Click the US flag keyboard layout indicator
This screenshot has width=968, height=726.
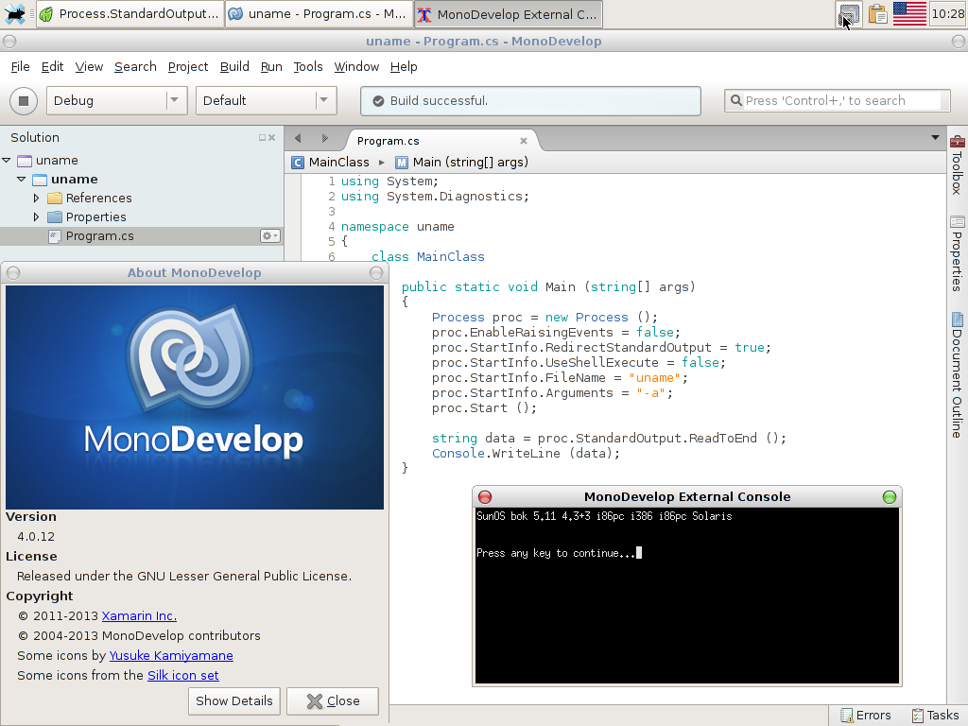(x=909, y=13)
